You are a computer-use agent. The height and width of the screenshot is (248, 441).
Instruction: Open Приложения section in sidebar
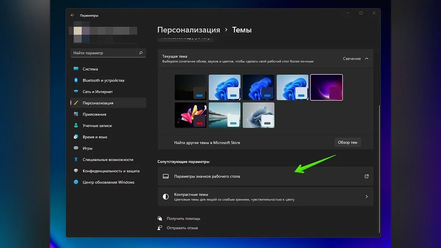point(94,114)
